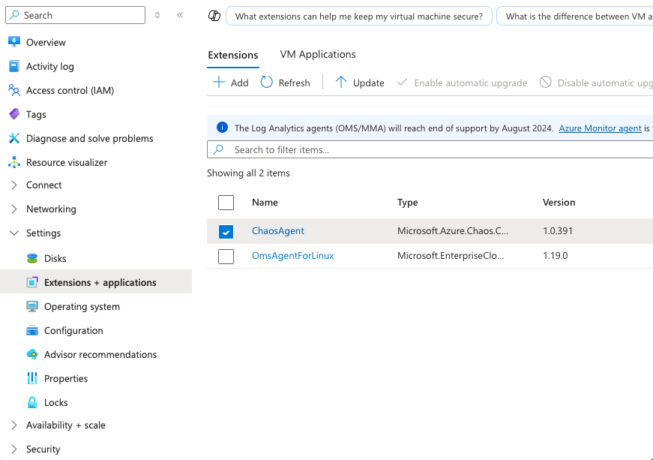
Task: Uncheck the ChaosAgent row checkbox
Action: [226, 232]
